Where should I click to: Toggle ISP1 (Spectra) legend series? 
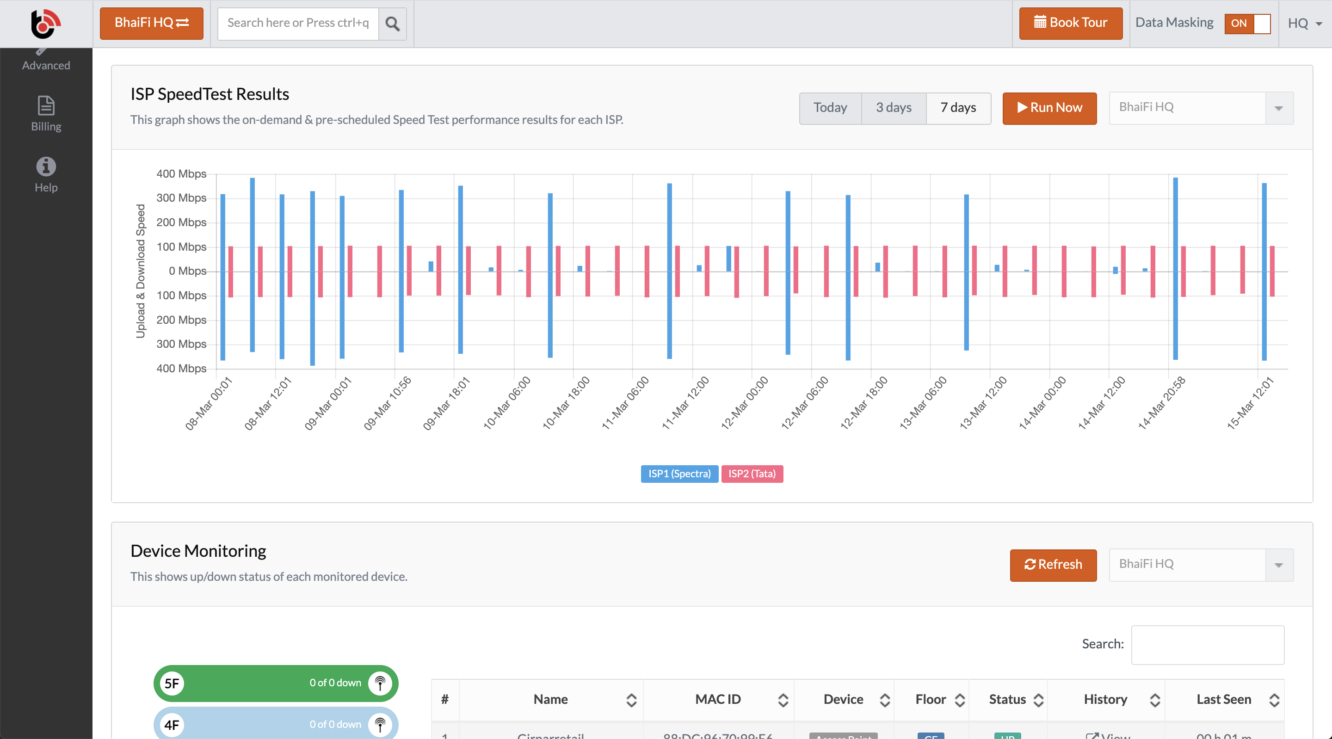[x=679, y=474]
